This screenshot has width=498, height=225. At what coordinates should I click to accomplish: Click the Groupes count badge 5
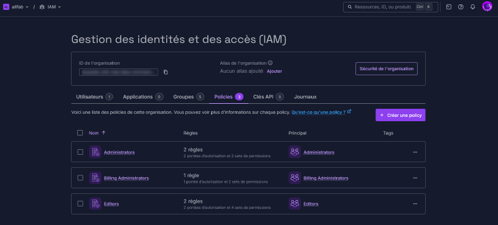(x=200, y=97)
